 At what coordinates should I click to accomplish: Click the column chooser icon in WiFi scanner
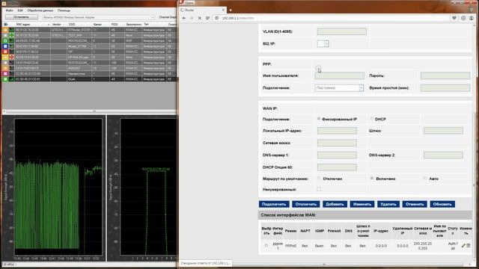(x=6, y=24)
